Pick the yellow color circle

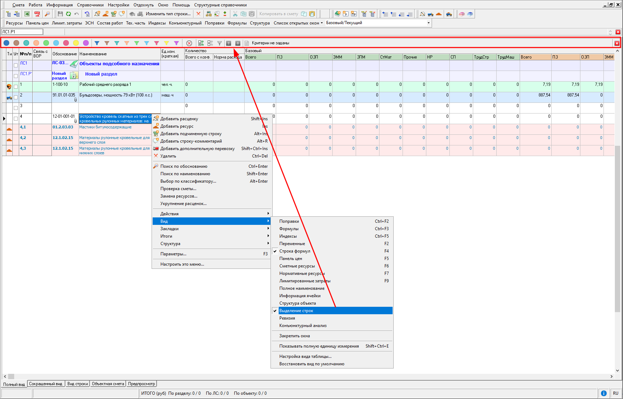(76, 43)
